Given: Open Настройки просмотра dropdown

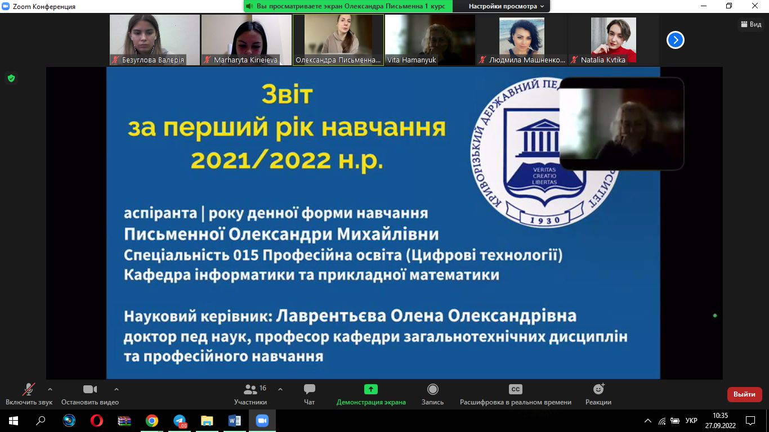Looking at the screenshot, I should [x=507, y=6].
